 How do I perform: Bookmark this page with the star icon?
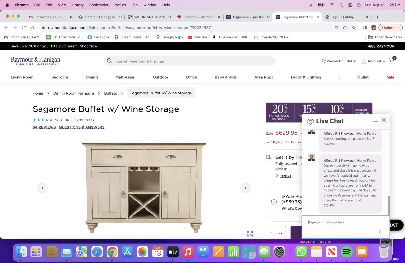354,28
